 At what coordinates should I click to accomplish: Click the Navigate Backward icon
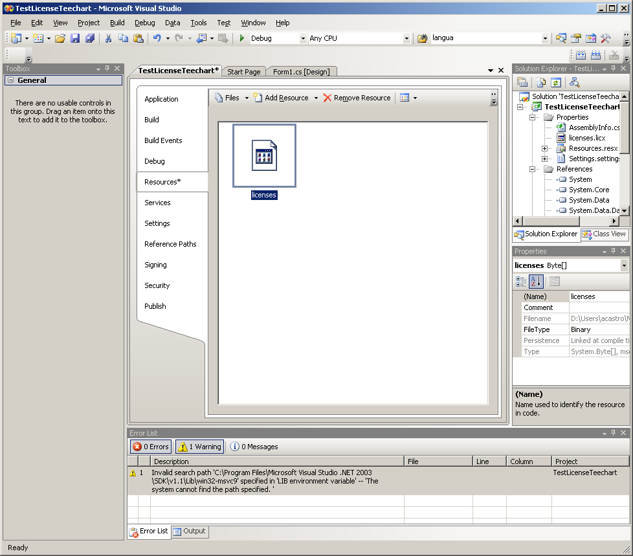click(x=201, y=38)
